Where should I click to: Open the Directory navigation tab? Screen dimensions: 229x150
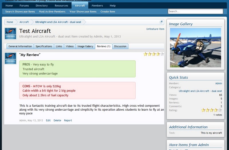point(42,5)
